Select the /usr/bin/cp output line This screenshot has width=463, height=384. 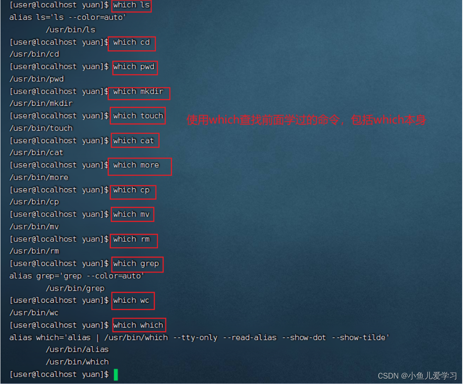[x=34, y=202]
